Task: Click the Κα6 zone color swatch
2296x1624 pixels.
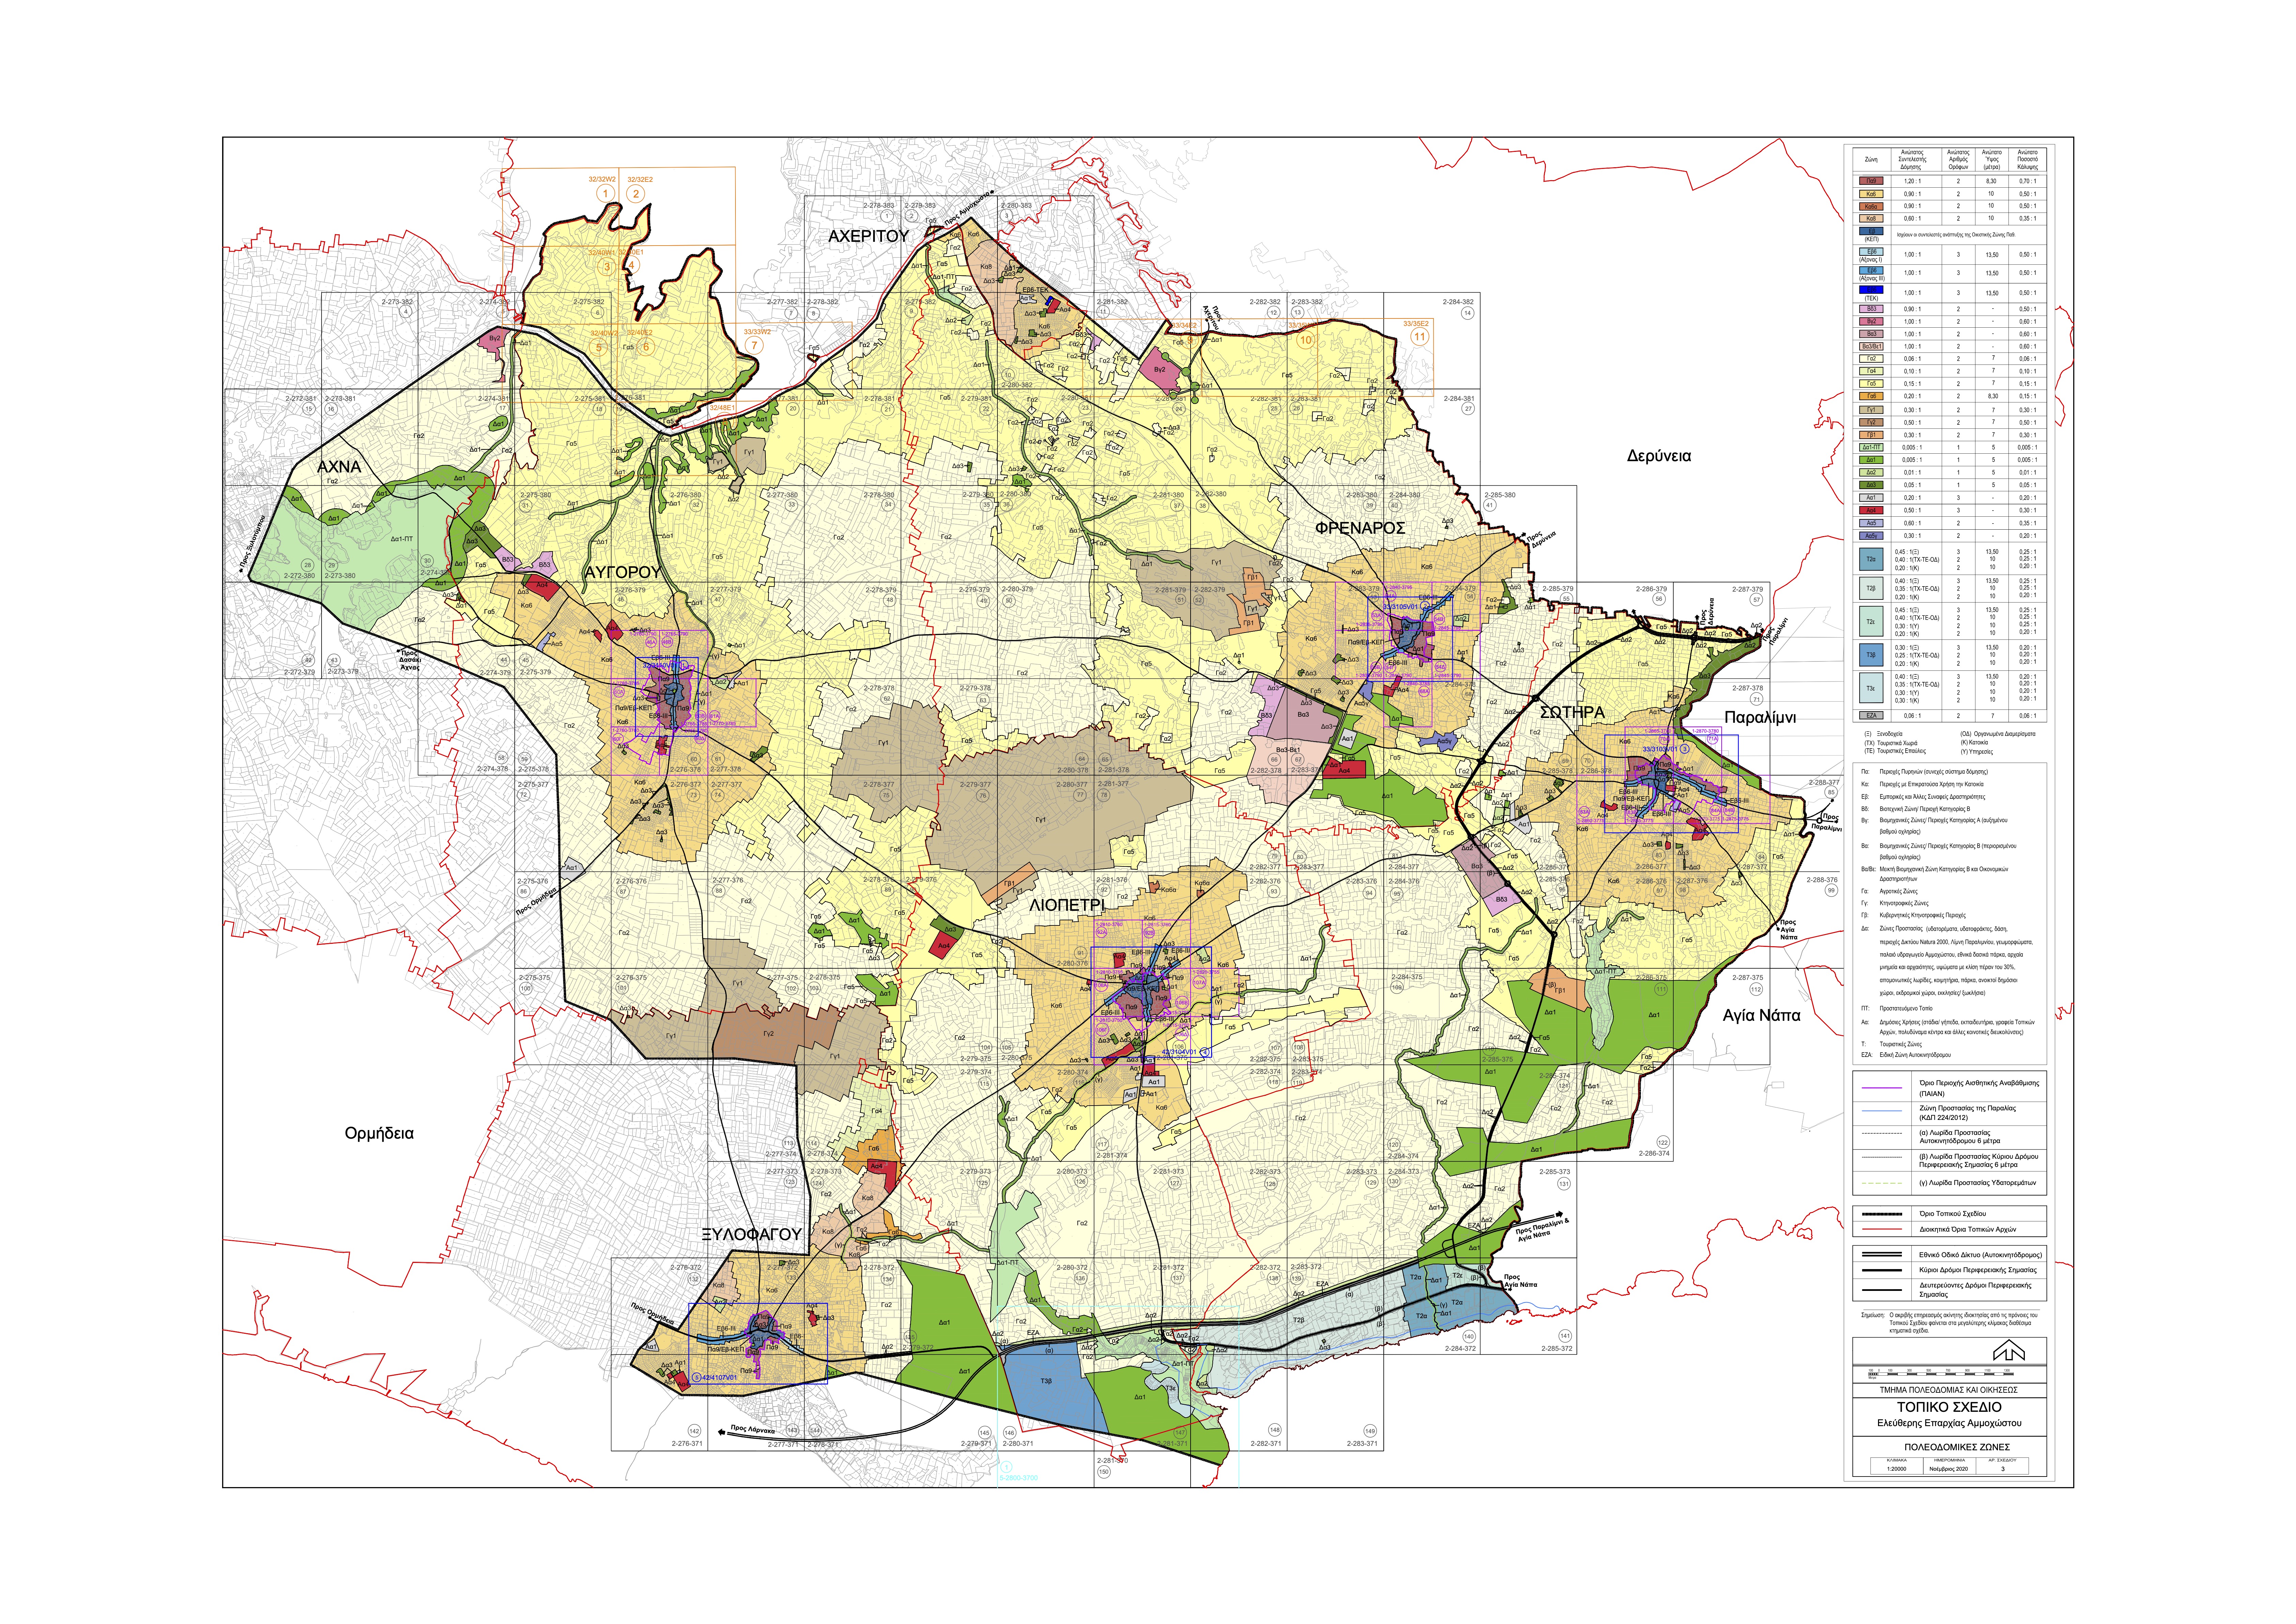Action: [1871, 194]
